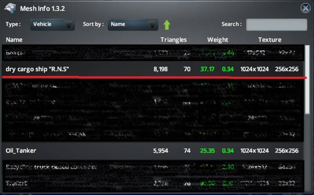Screen dimensions: 314x195
Task: Expand the Sort by Name dropdown
Action: tap(133, 24)
